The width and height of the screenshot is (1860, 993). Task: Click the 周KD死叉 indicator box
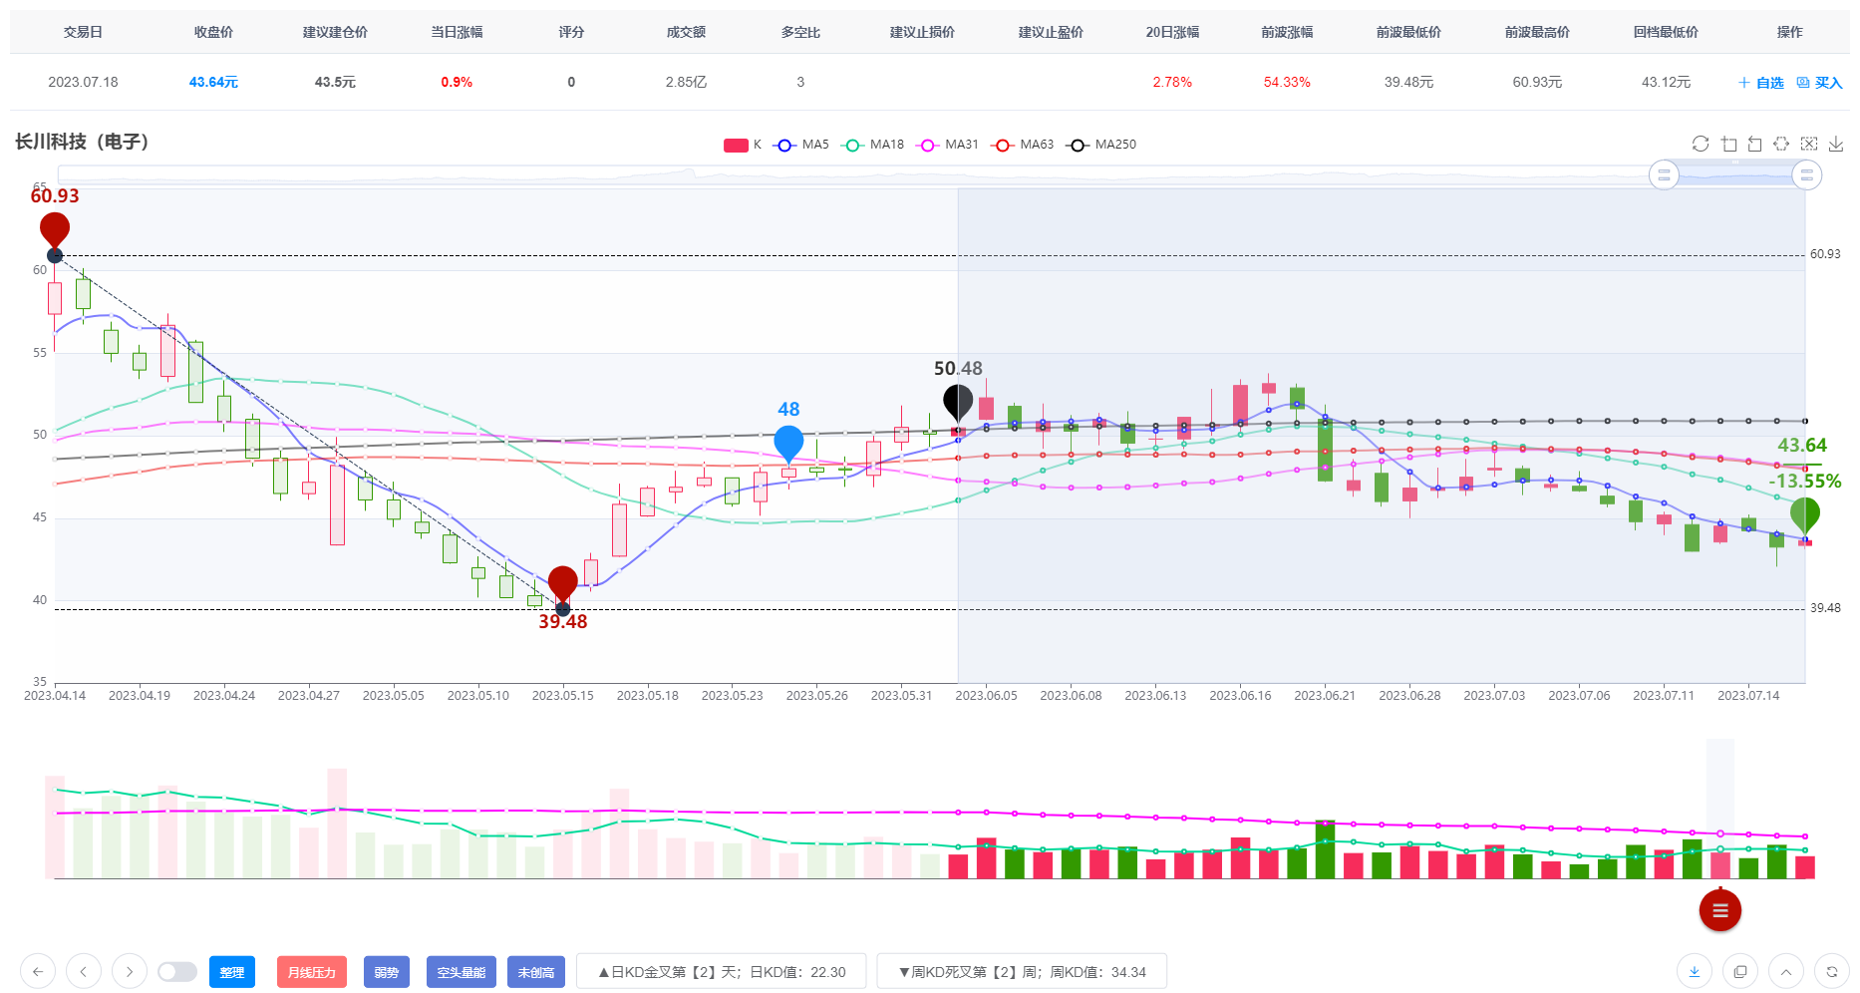pos(1022,972)
